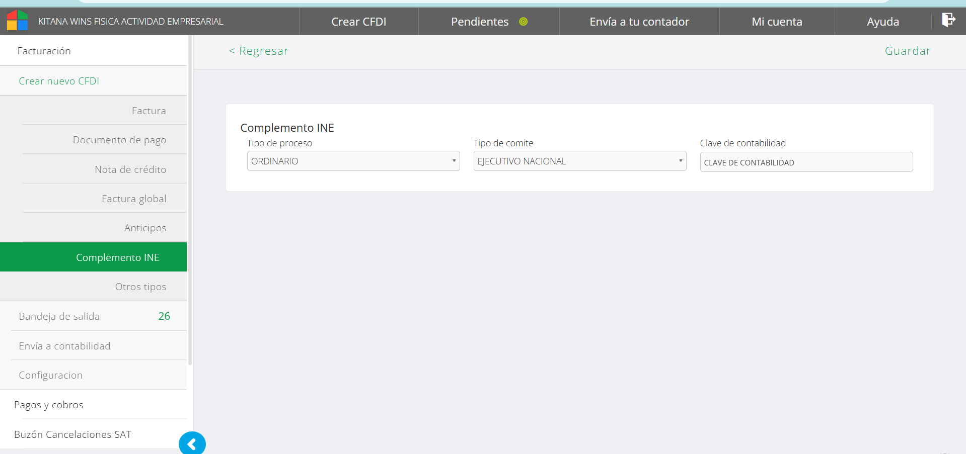966x454 pixels.
Task: Open the Ayuda menu
Action: (882, 22)
